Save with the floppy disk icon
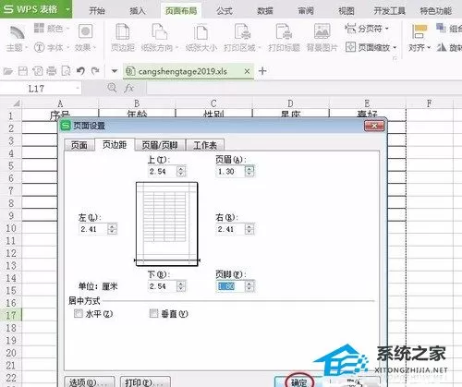The image size is (462, 387). click(x=23, y=71)
